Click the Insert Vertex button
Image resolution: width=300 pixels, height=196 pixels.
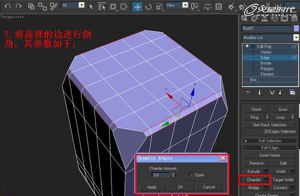coord(269,155)
